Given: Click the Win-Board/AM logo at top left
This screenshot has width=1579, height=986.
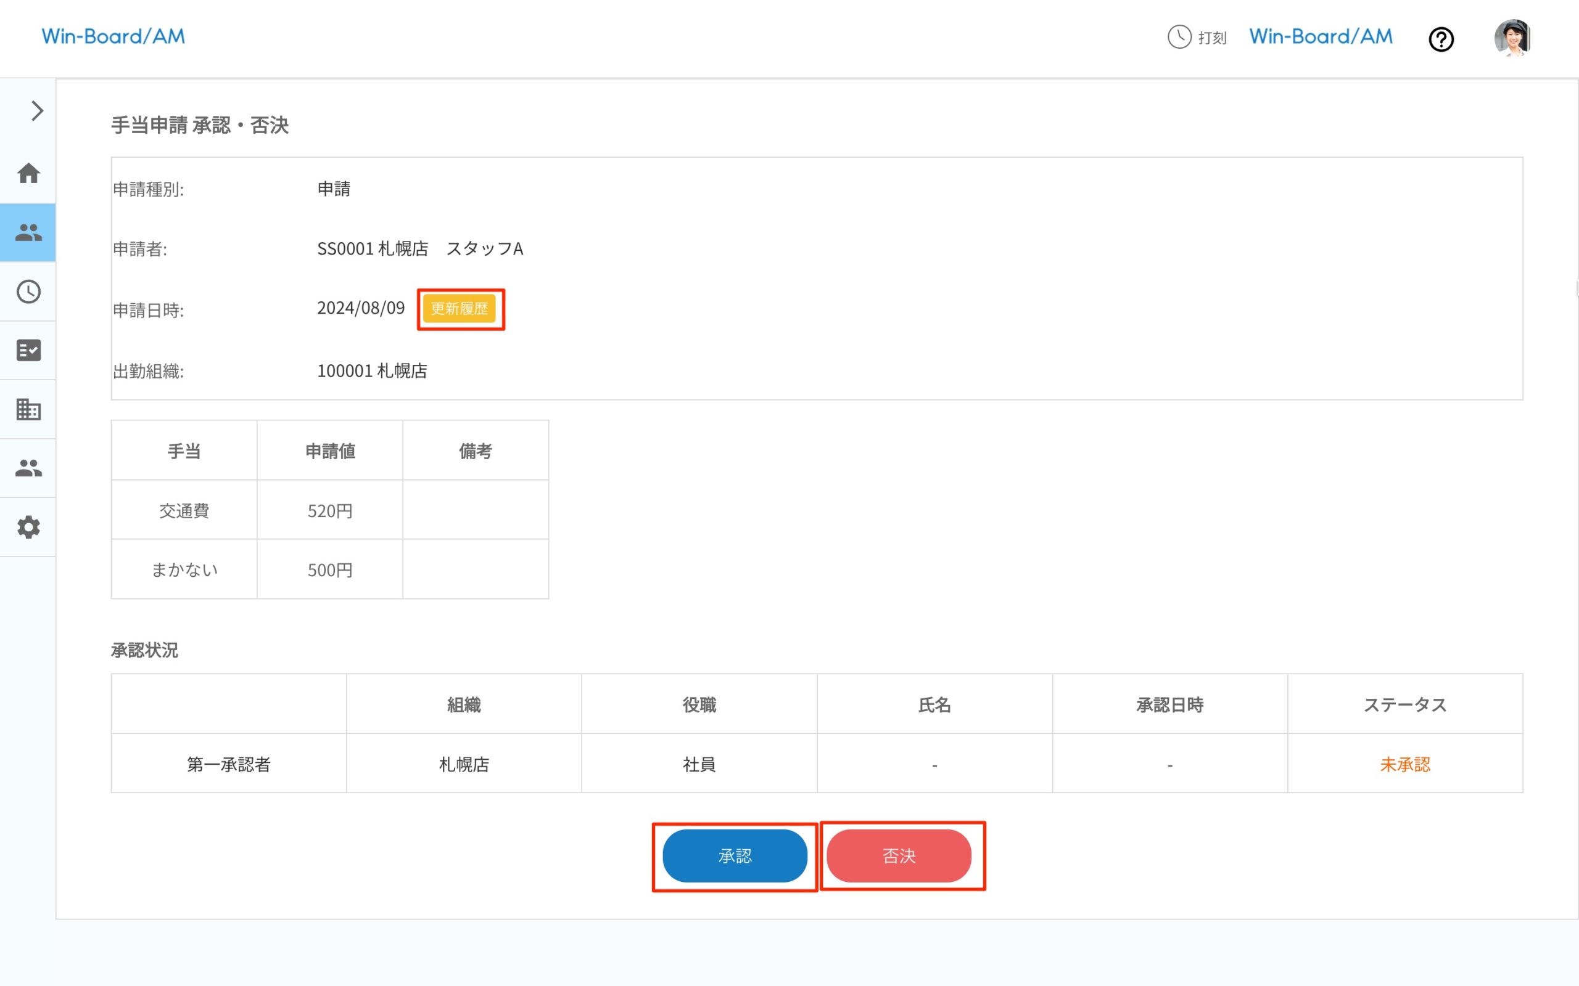Looking at the screenshot, I should click(x=113, y=36).
